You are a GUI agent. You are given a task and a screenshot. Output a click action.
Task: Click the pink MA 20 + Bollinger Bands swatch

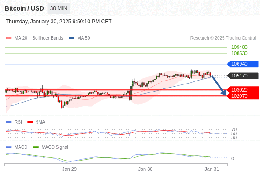pos(9,38)
